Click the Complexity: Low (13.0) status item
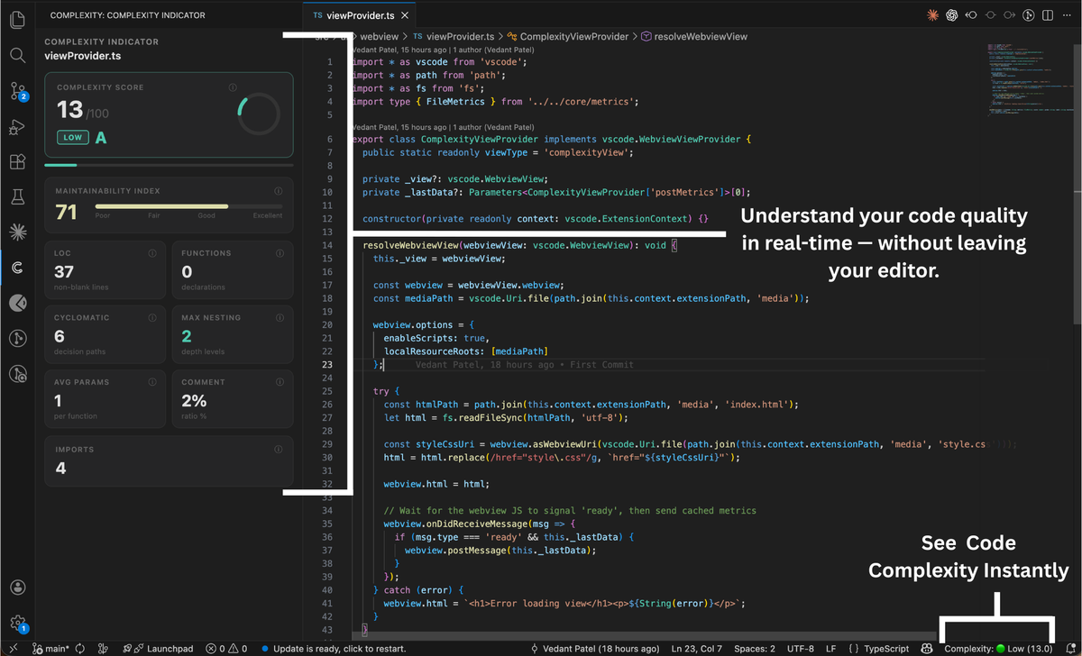Viewport: 1082px width, 656px height. pos(997,649)
